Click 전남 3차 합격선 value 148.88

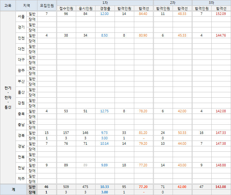[221, 165]
